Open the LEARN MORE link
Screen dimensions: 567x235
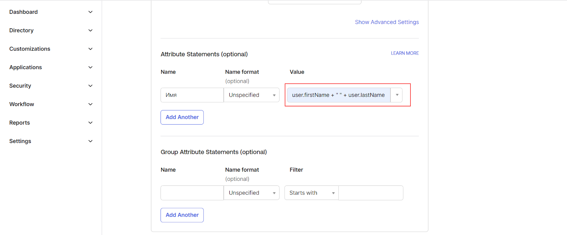(405, 53)
